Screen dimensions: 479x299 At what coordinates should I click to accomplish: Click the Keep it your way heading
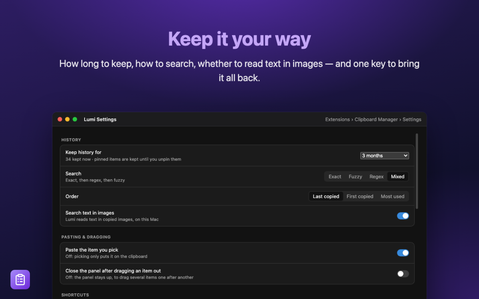tap(239, 39)
